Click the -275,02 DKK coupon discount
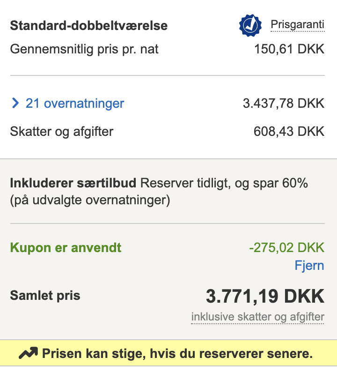 (287, 248)
